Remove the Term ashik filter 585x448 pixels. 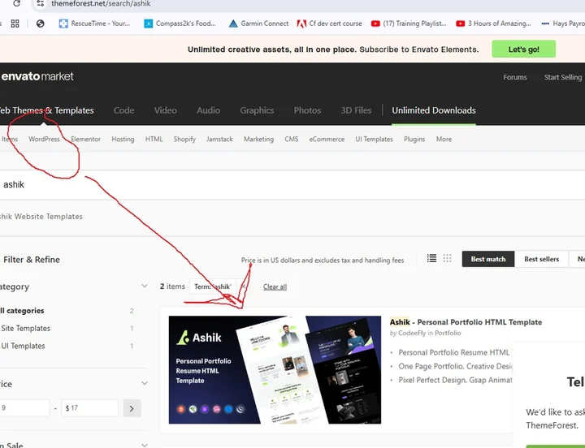243,286
